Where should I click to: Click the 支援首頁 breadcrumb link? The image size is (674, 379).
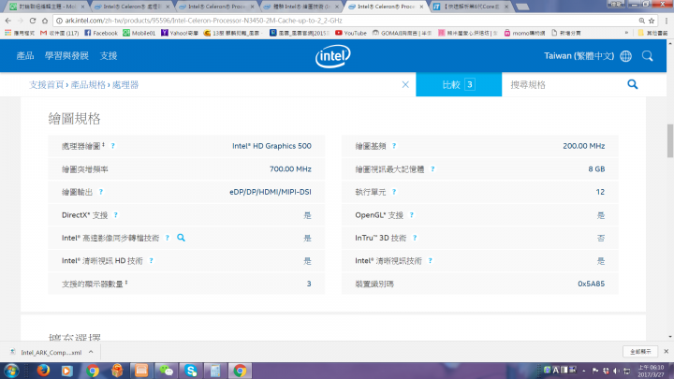click(46, 84)
